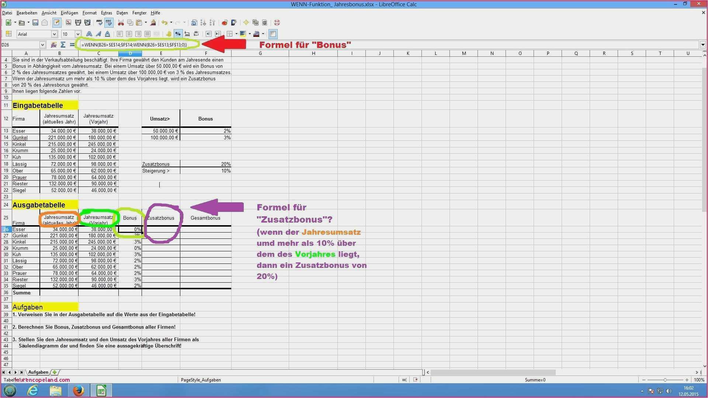Click the Cut scissors icon

121,23
